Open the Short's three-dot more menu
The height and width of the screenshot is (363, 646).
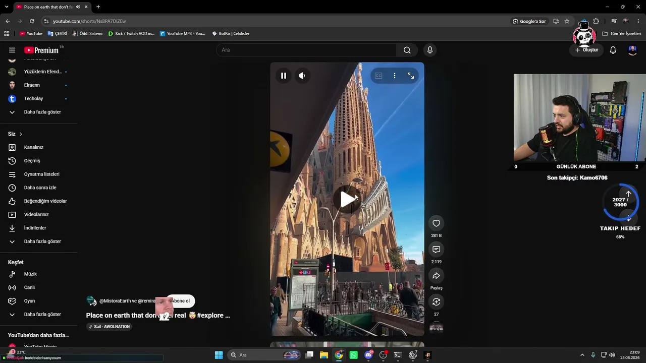pyautogui.click(x=395, y=76)
